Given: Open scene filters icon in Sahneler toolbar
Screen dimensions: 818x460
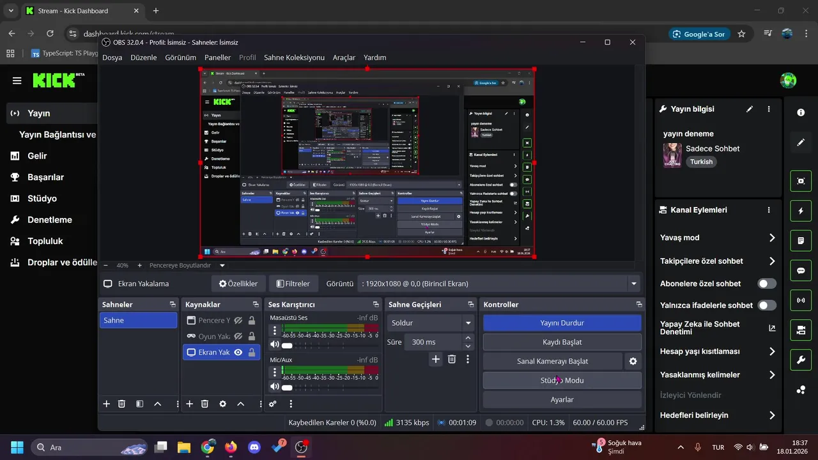Looking at the screenshot, I should click(139, 404).
